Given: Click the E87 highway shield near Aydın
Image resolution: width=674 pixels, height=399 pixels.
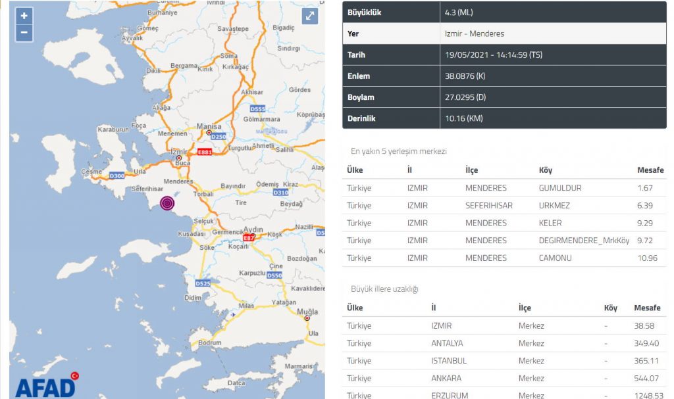Looking at the screenshot, I should coord(249,237).
